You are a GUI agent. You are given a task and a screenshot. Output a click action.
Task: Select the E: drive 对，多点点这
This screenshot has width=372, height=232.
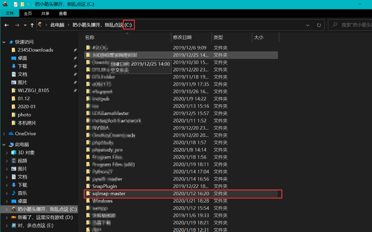35,225
